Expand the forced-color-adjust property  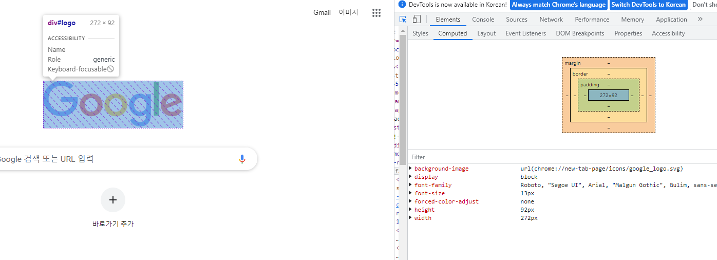pos(410,201)
